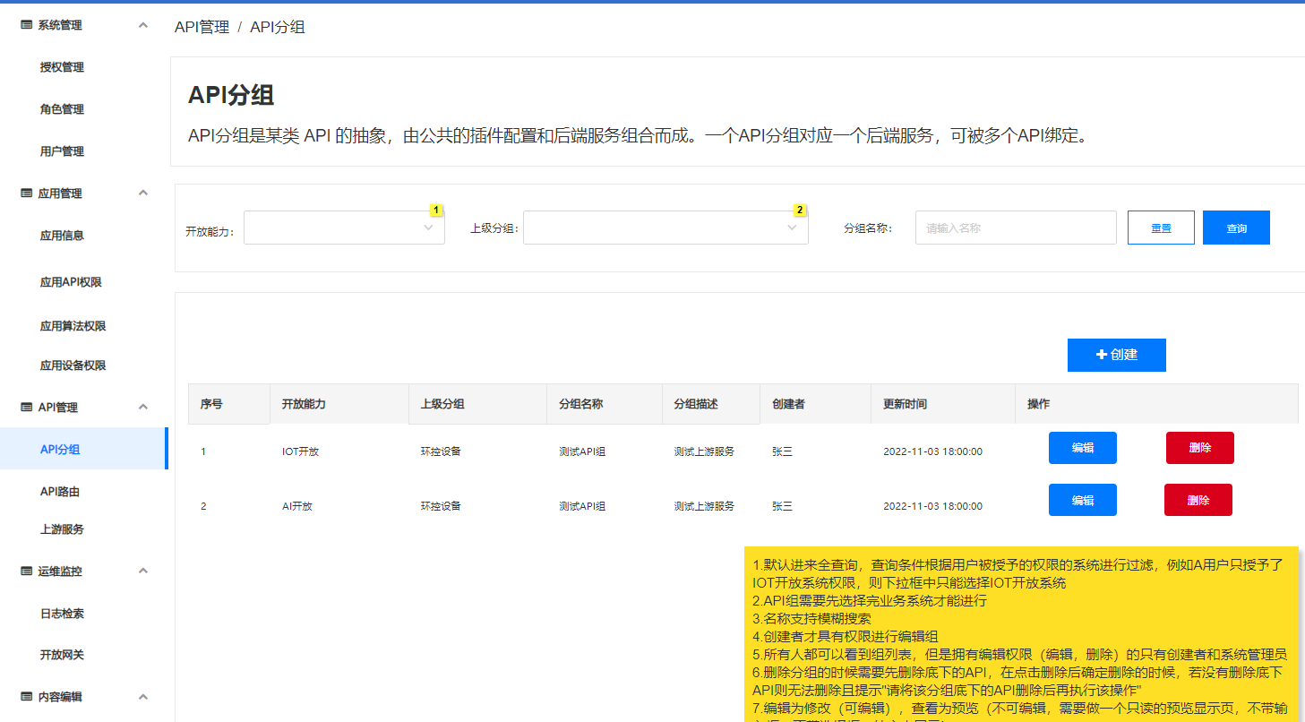
Task: Click the API分组 breadcrumb item
Action: [x=277, y=27]
